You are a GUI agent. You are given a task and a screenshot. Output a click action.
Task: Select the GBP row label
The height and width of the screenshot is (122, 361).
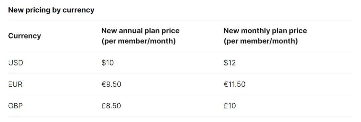click(15, 106)
